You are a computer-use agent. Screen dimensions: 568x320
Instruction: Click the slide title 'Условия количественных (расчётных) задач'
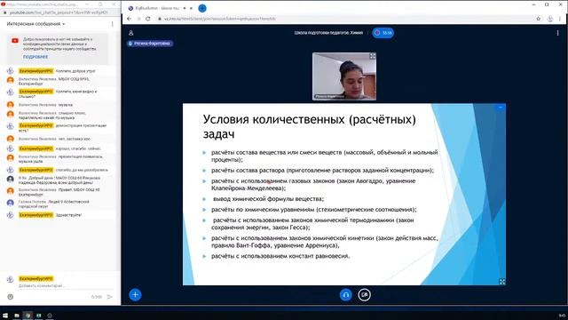[x=310, y=126]
